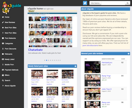Click the featured Chaturbate carousel screenshot
Image resolution: width=132 pixels, height=108 pixels.
[52, 29]
